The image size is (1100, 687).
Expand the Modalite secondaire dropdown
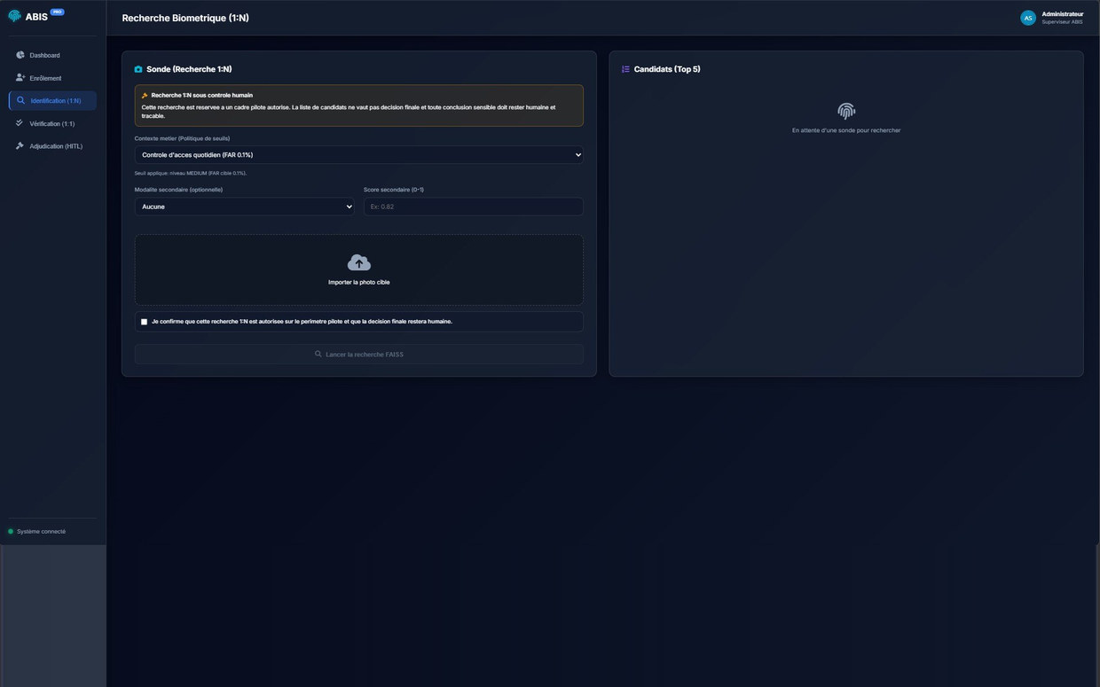coord(245,207)
